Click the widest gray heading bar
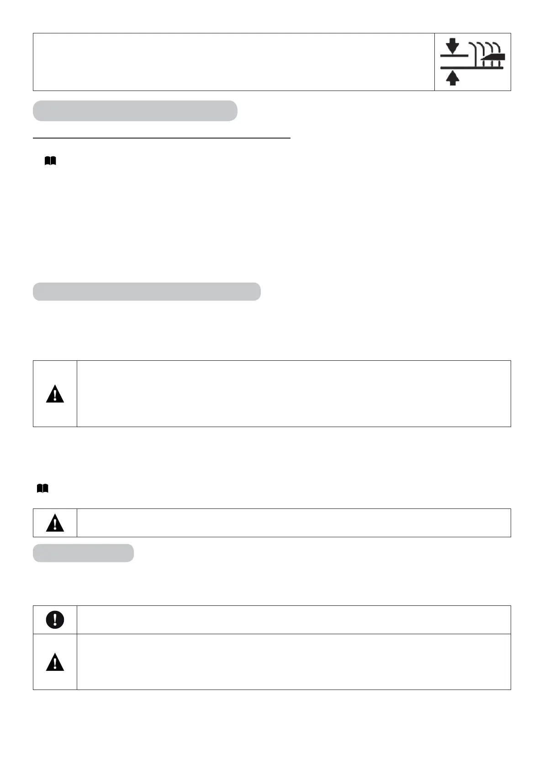This screenshot has height=770, width=544. (x=147, y=292)
